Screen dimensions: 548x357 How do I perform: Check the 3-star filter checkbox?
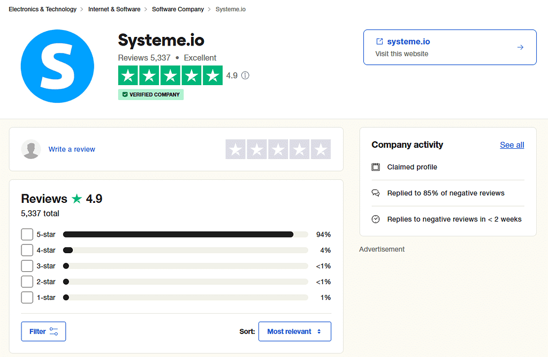pyautogui.click(x=27, y=265)
